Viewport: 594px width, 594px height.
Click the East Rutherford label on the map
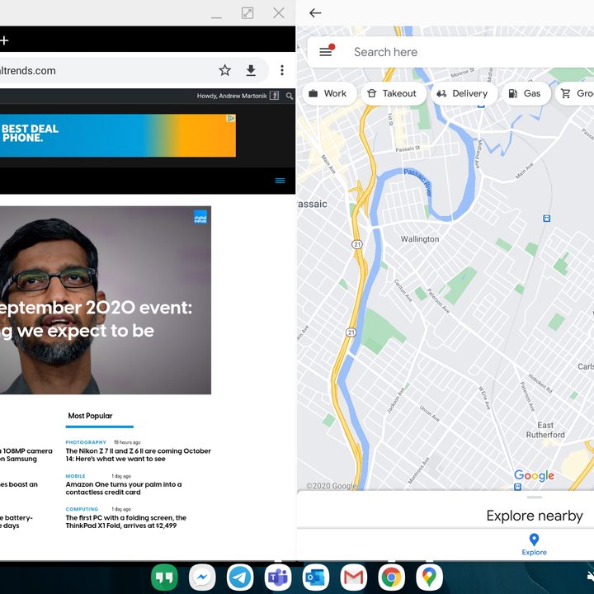point(545,430)
